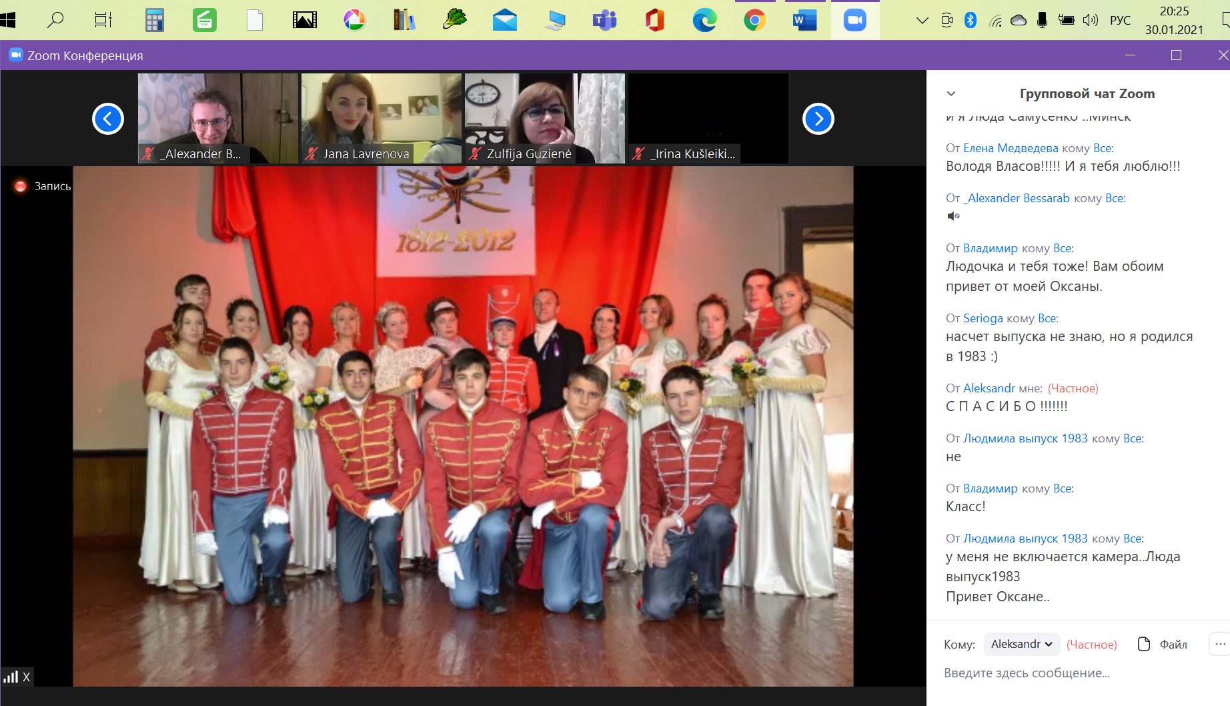
Task: Open the recipient dropdown showing Aleksandr
Action: click(x=1021, y=644)
